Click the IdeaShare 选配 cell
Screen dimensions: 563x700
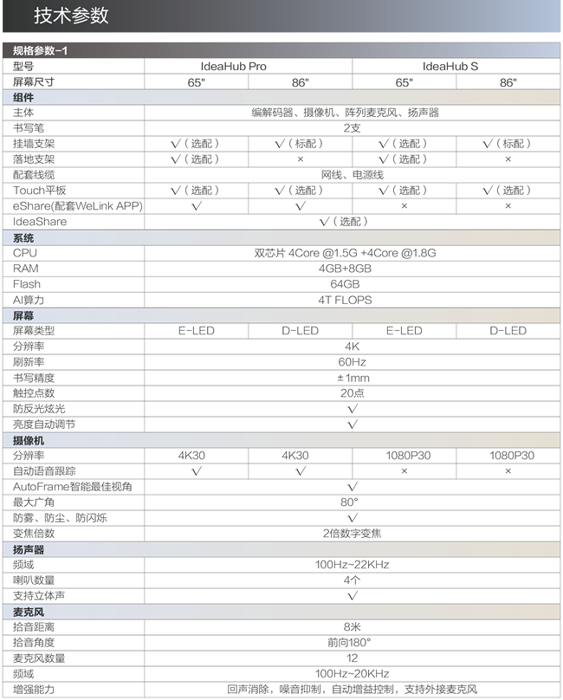point(344,222)
